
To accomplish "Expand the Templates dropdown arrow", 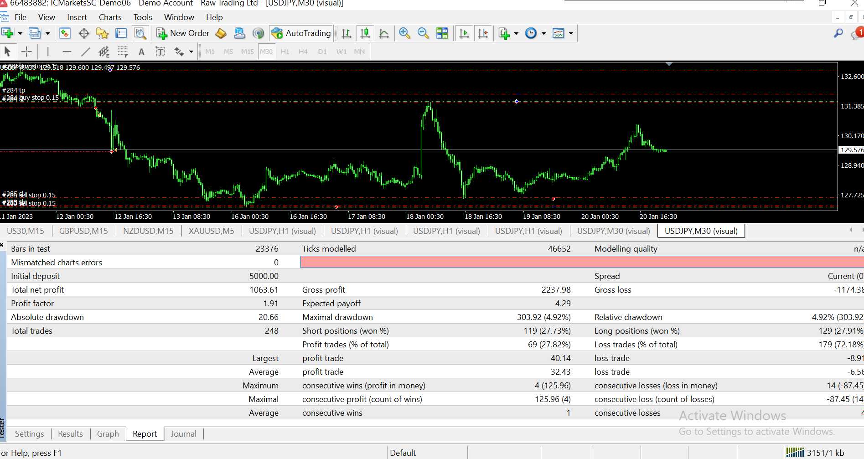I will pyautogui.click(x=571, y=33).
